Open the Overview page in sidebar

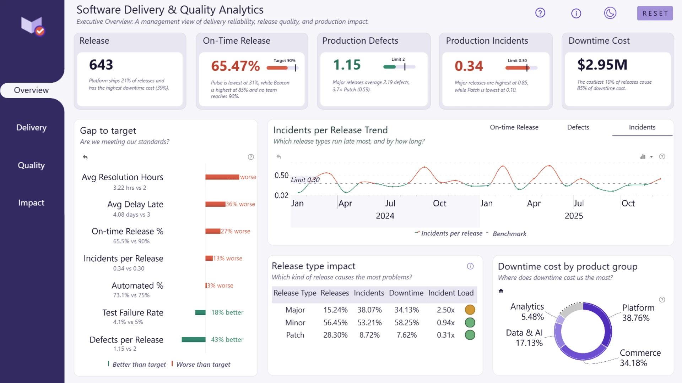click(31, 90)
